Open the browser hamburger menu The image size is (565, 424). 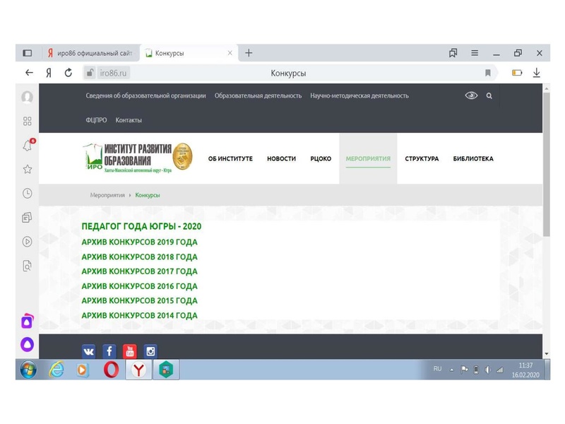[475, 53]
